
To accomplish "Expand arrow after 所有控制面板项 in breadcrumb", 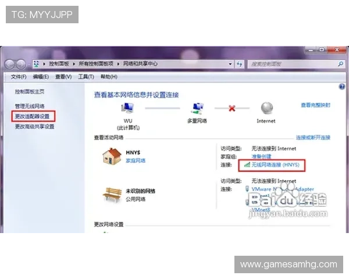I will (118, 64).
